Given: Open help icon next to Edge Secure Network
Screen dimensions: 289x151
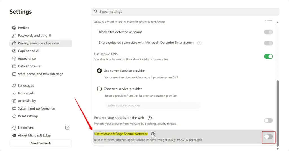Looking at the screenshot, I should pyautogui.click(x=153, y=134).
